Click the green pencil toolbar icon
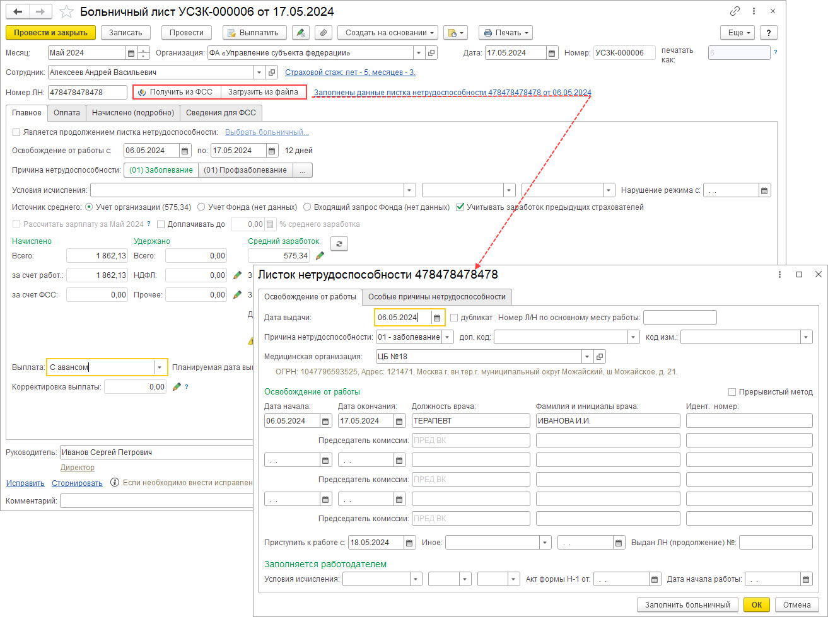 click(301, 33)
